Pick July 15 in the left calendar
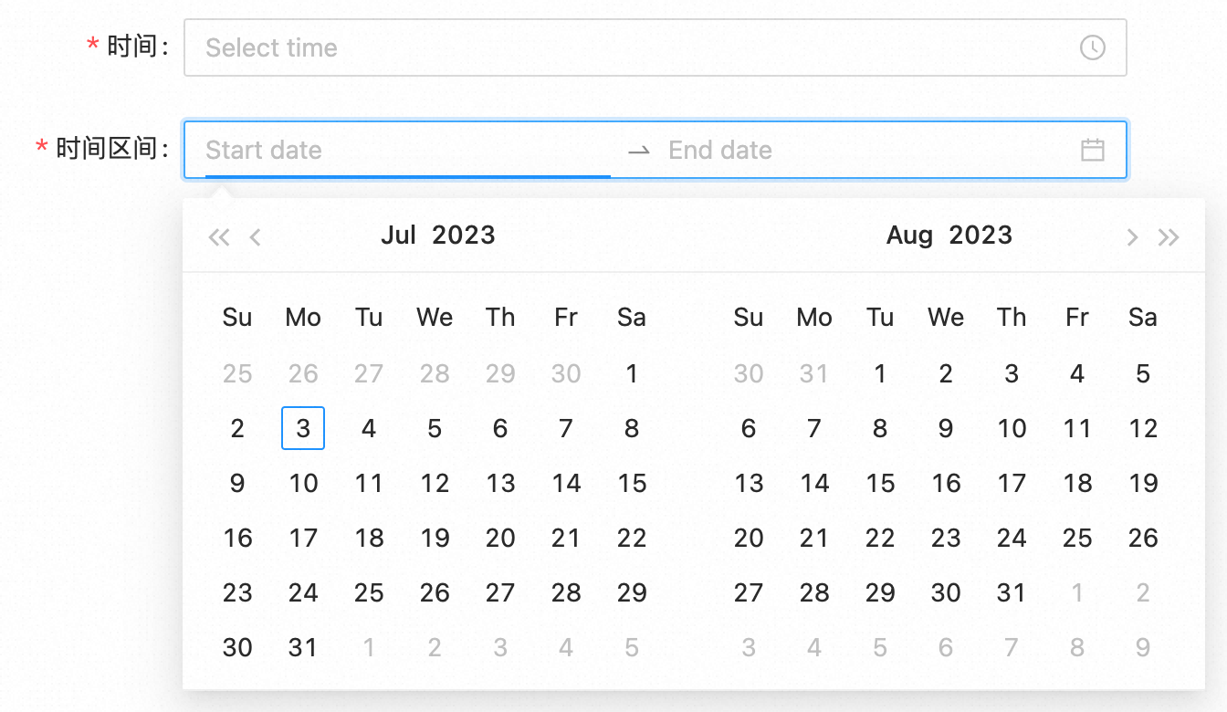 (x=632, y=483)
